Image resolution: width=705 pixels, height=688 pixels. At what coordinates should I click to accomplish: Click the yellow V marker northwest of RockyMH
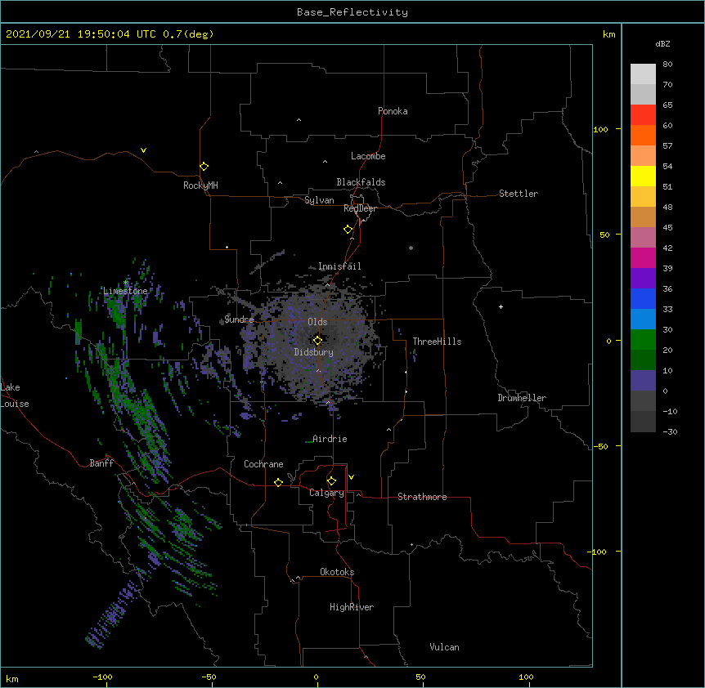143,150
